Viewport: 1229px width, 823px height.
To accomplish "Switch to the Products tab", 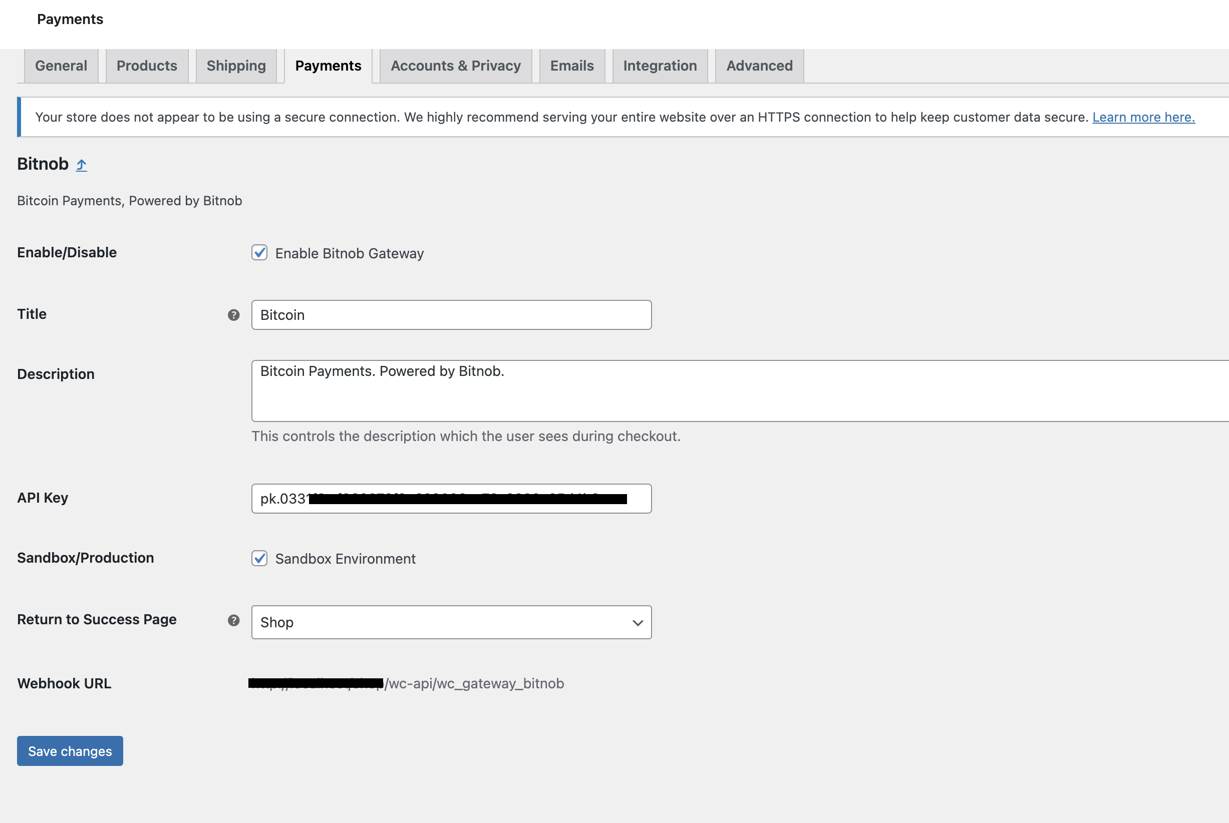I will [147, 66].
